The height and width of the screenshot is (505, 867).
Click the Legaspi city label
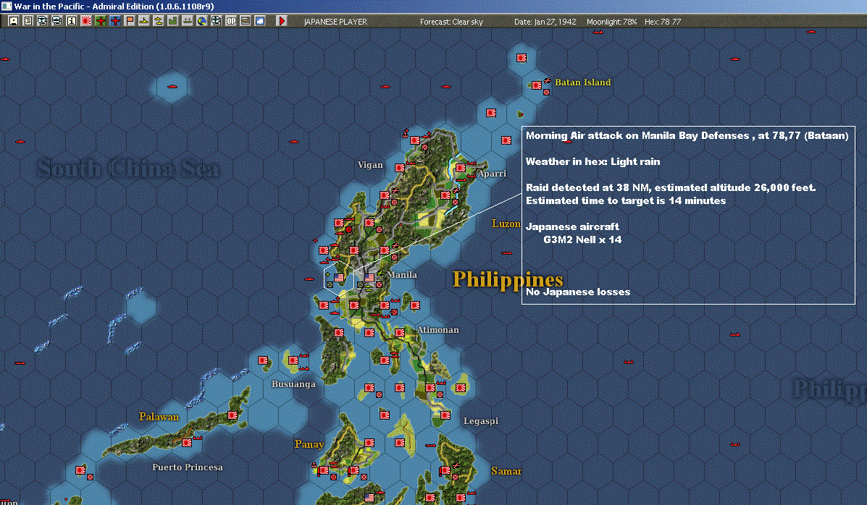click(x=481, y=421)
